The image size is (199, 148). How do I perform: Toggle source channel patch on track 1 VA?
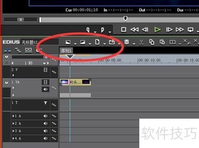pos(6,83)
